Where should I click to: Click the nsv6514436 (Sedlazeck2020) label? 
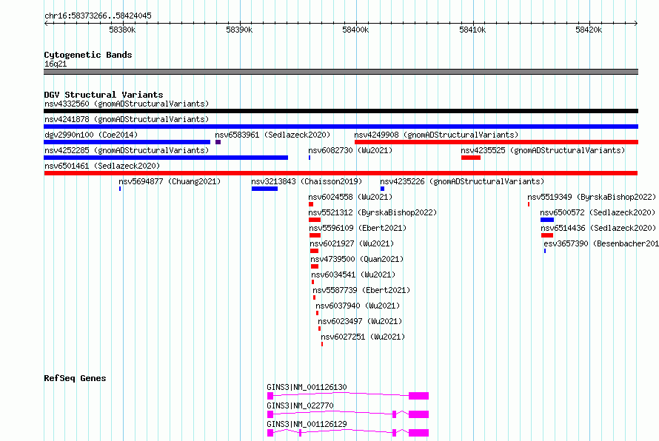pos(599,228)
